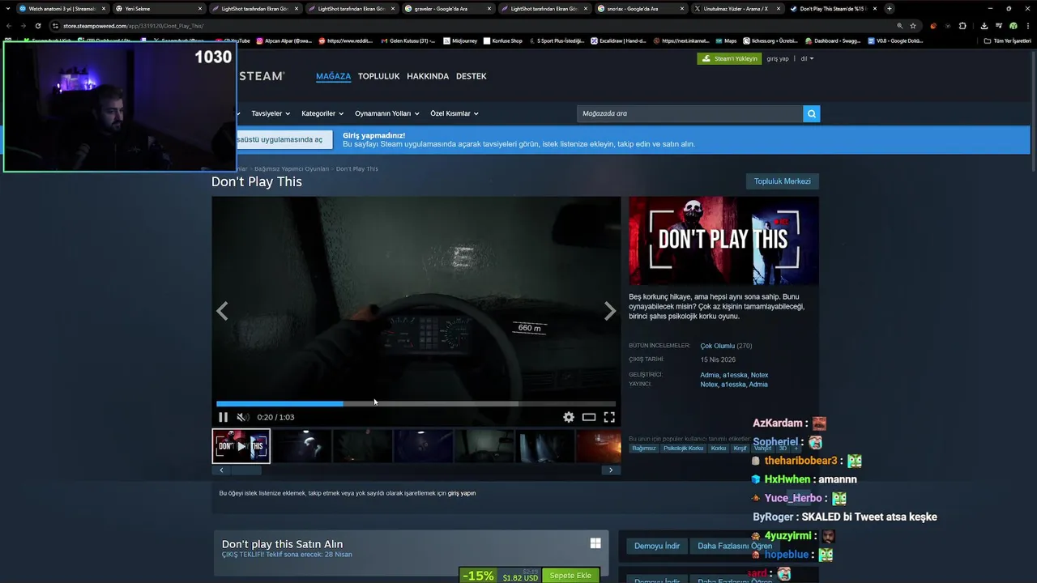Toggle theater mode on the video player
Screen dimensions: 1037x583
click(x=589, y=417)
